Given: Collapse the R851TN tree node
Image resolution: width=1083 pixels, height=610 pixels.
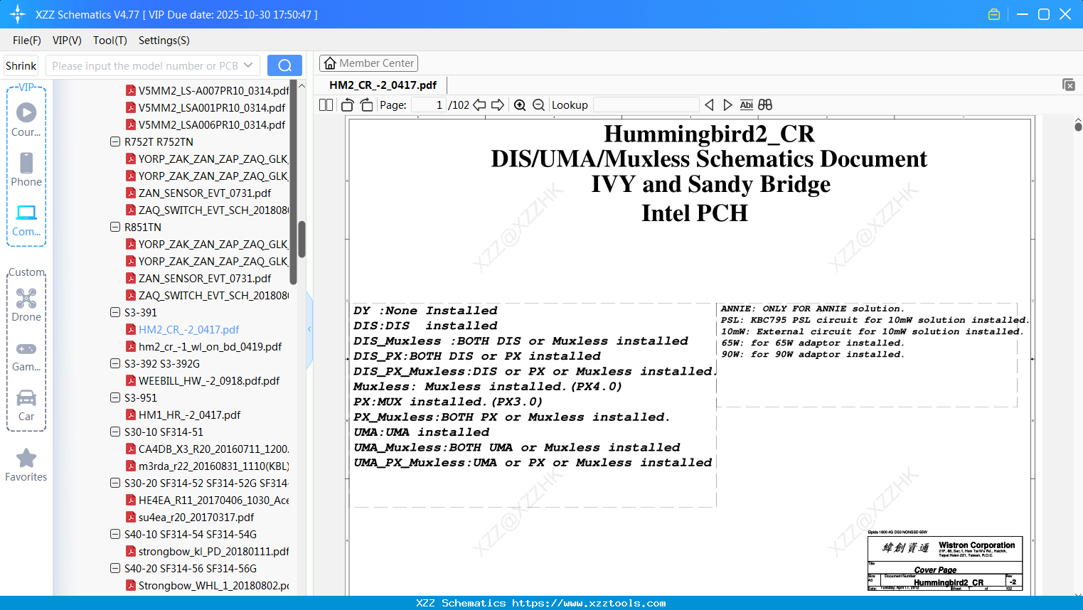Looking at the screenshot, I should pos(115,227).
